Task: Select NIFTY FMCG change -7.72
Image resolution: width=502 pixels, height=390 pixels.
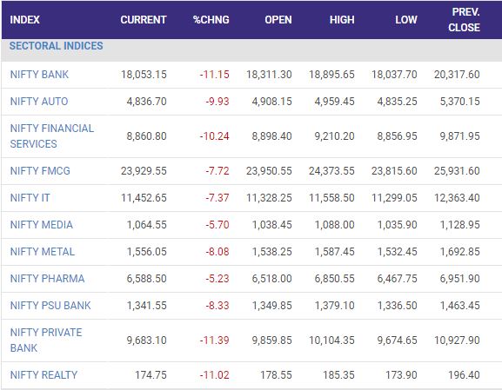Action: pyautogui.click(x=218, y=171)
